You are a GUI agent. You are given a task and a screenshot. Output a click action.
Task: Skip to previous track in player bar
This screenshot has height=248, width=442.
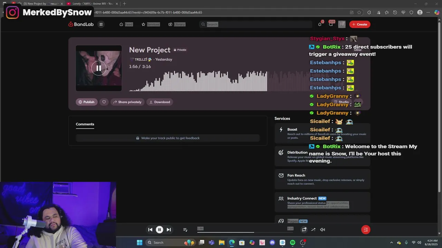click(150, 230)
